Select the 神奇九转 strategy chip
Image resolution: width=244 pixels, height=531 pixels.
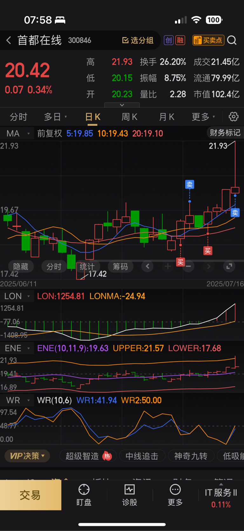tap(191, 456)
